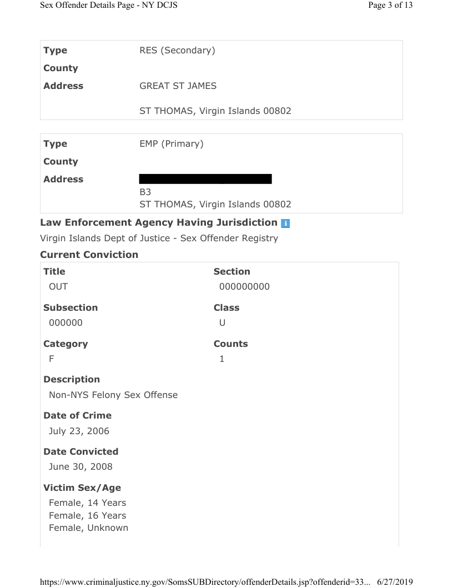
Task: Click the "B3" address line
Action: pyautogui.click(x=145, y=192)
